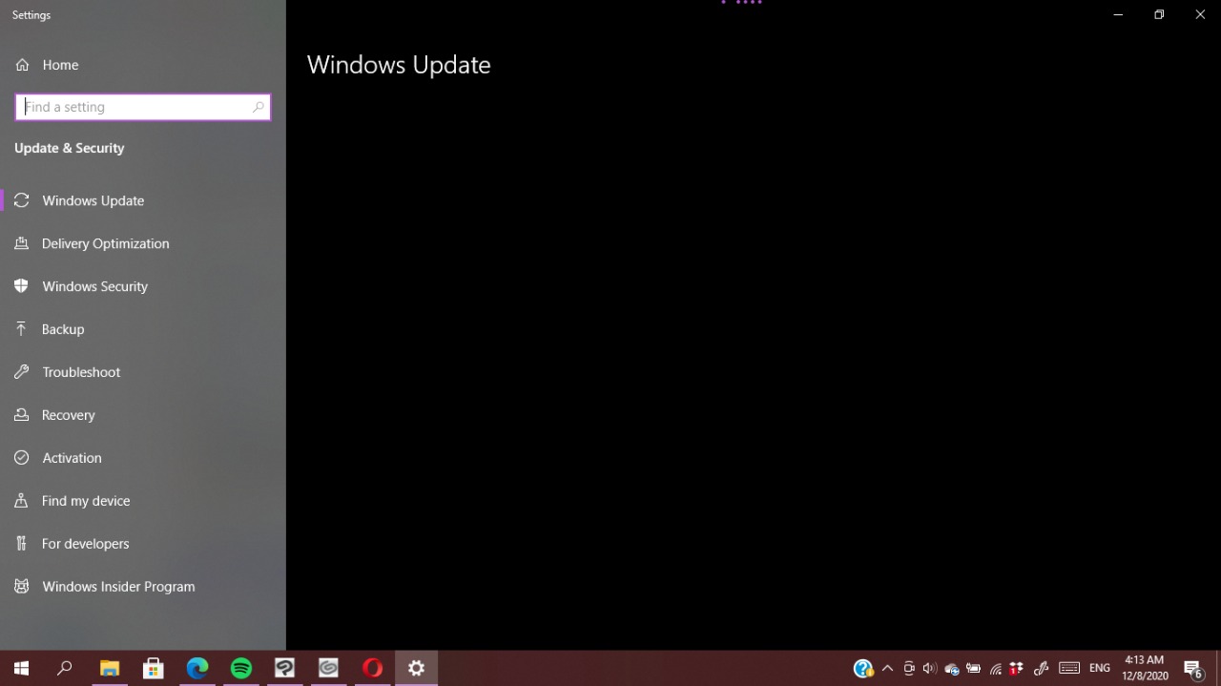1221x686 pixels.
Task: Open the For developers page
Action: [143, 544]
